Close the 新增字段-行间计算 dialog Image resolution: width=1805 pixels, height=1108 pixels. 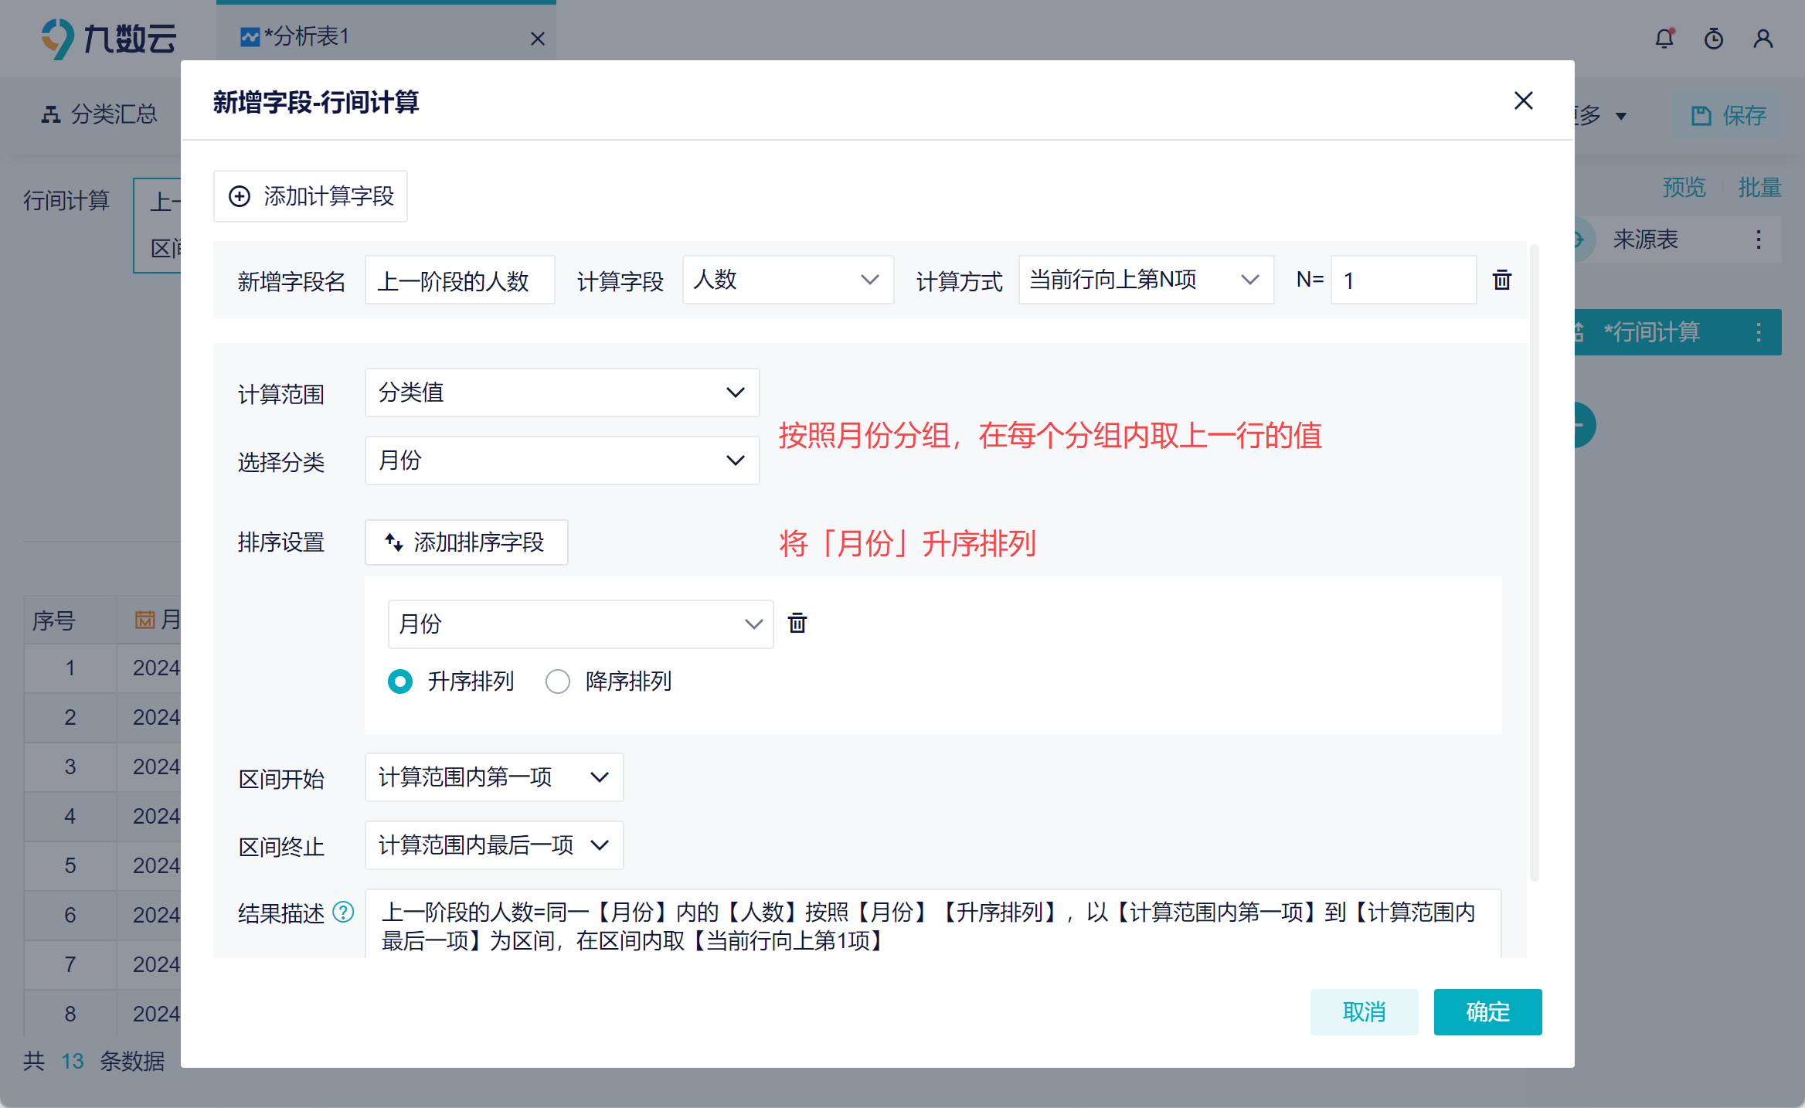pos(1523,101)
